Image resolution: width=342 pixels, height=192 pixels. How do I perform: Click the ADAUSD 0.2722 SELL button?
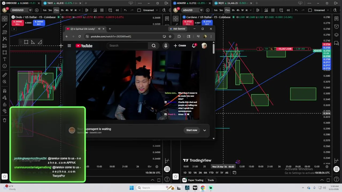pos(188,23)
